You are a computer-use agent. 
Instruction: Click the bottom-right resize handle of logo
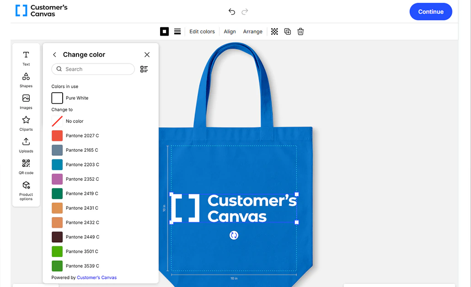297,223
